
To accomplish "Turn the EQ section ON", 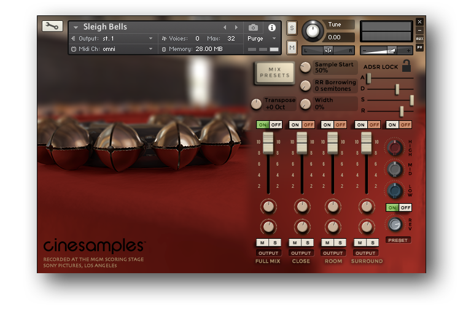I will [x=392, y=125].
